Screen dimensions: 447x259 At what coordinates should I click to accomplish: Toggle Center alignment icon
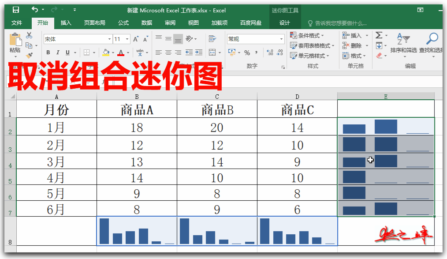pos(168,53)
